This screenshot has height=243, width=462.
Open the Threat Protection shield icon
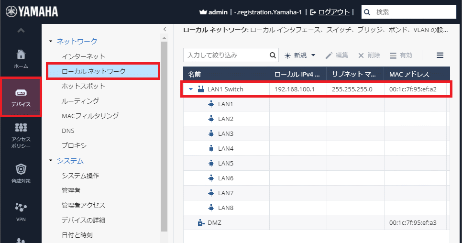(x=21, y=173)
